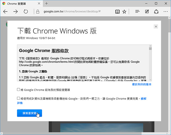The image size is (171, 135).
Task: Reload the page with the refresh icon
Action: pos(26,12)
